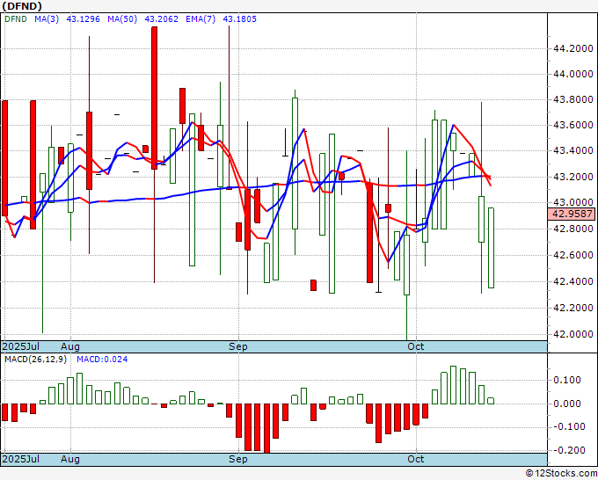Click the 0.000 MACD axis label
This screenshot has width=598, height=480.
pyautogui.click(x=569, y=404)
